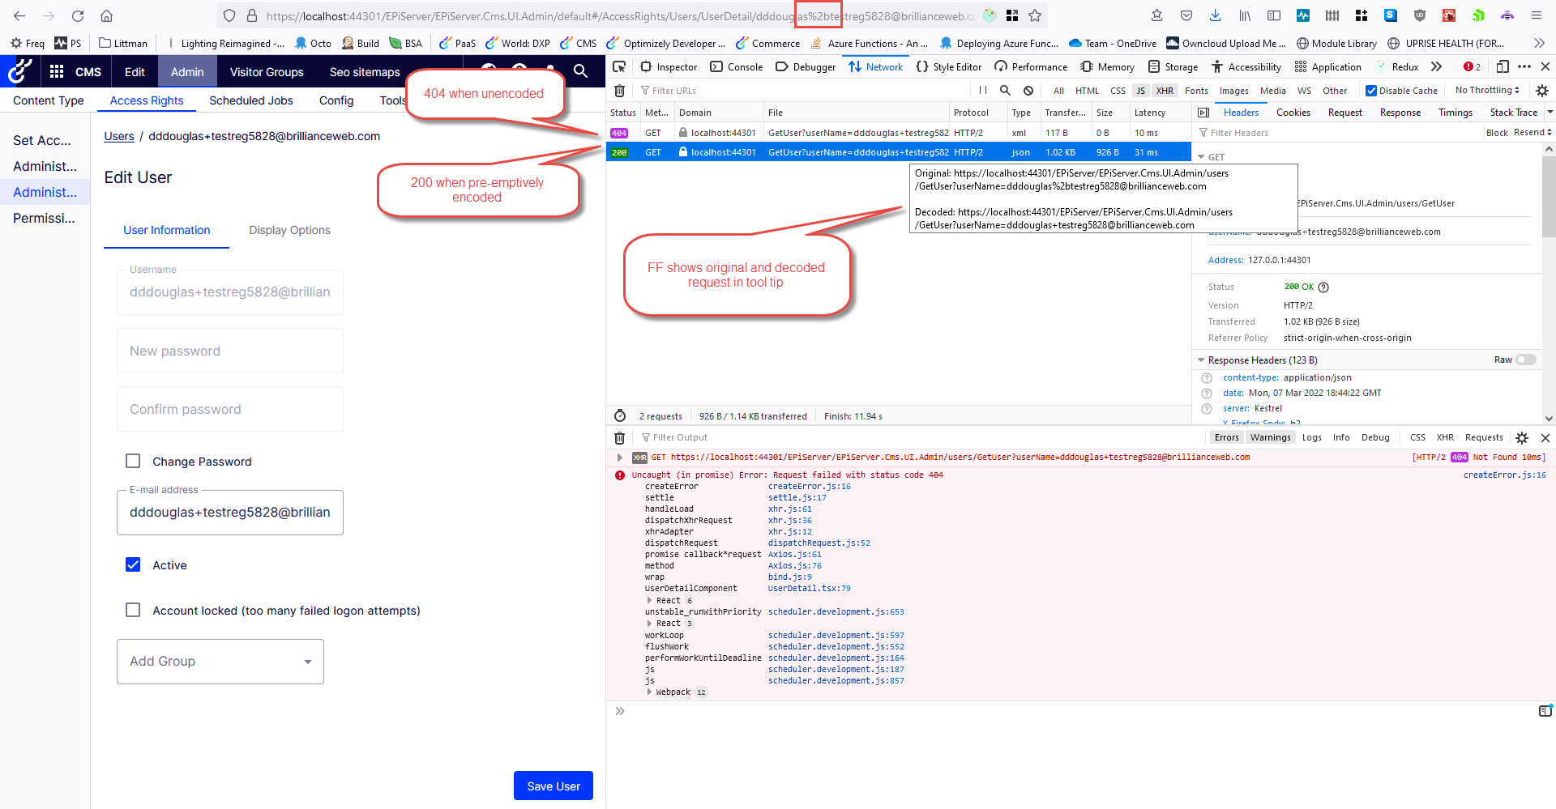Click the element picker icon in DevTools

[x=619, y=67]
